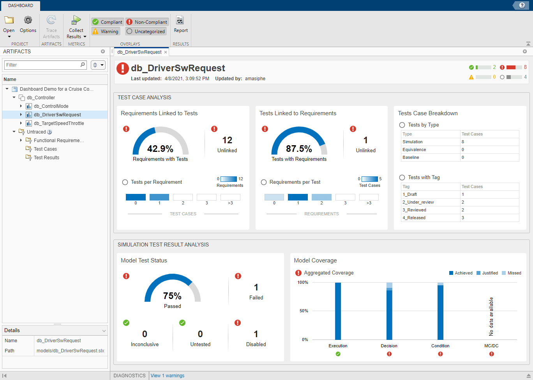Switch to the DASHBOARD ribbon tab
This screenshot has height=380, width=533.
[x=21, y=5]
